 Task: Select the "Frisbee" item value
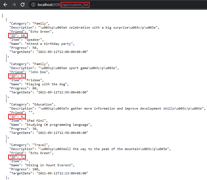pos(34,80)
